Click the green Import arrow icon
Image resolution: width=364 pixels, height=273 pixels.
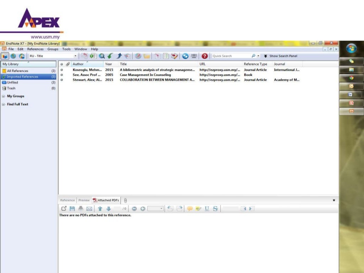tap(110, 56)
